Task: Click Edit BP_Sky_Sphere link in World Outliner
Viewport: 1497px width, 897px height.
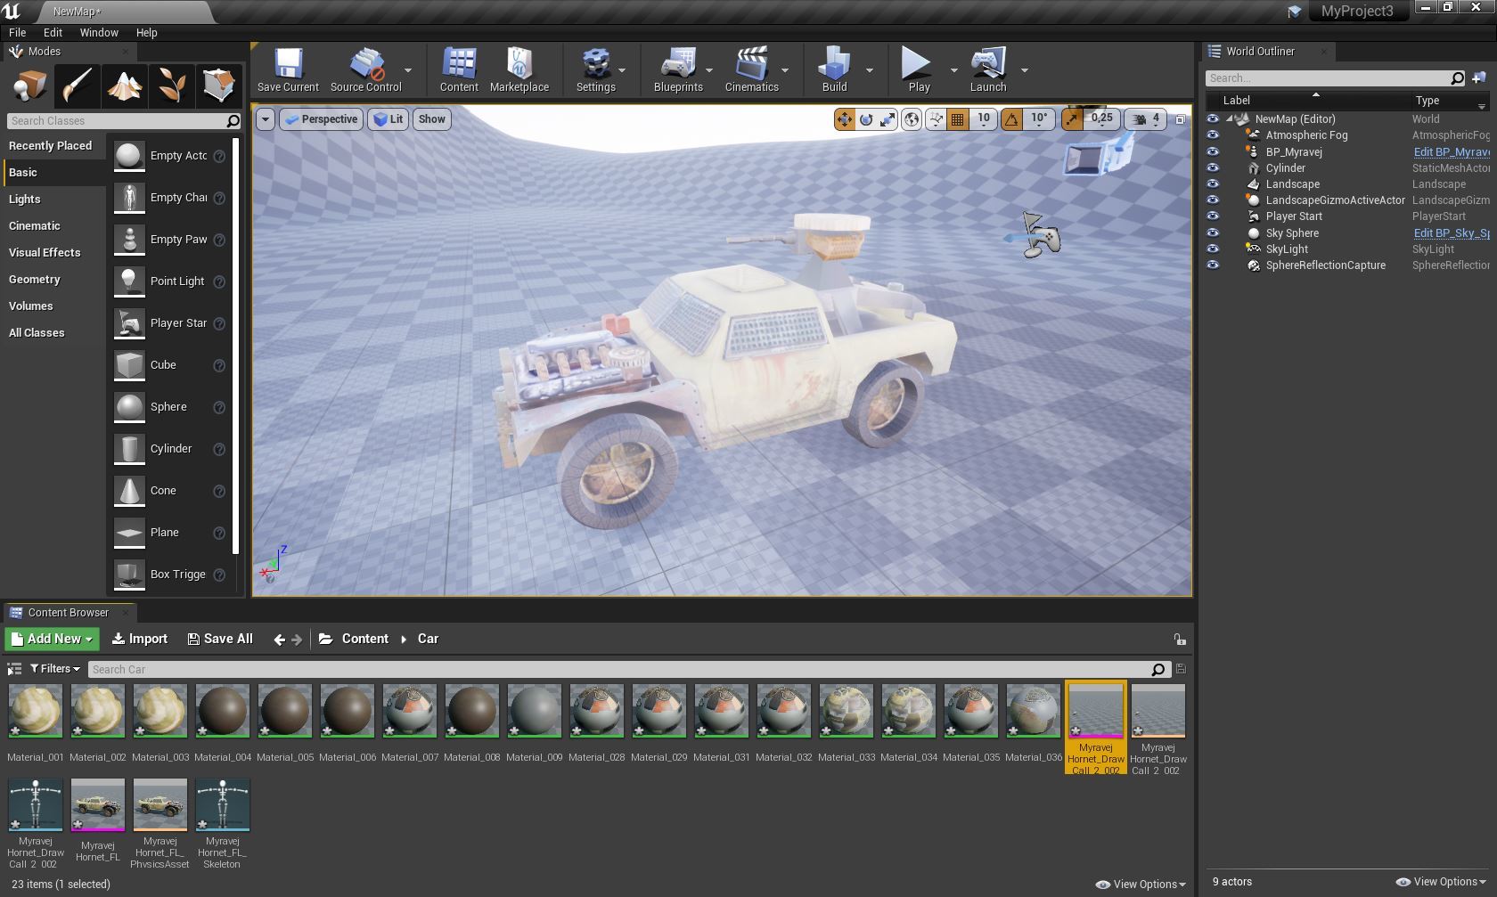Action: [1451, 233]
